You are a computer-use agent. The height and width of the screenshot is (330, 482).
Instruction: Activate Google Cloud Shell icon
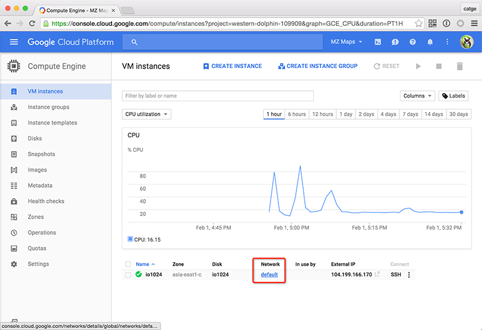[x=378, y=42]
